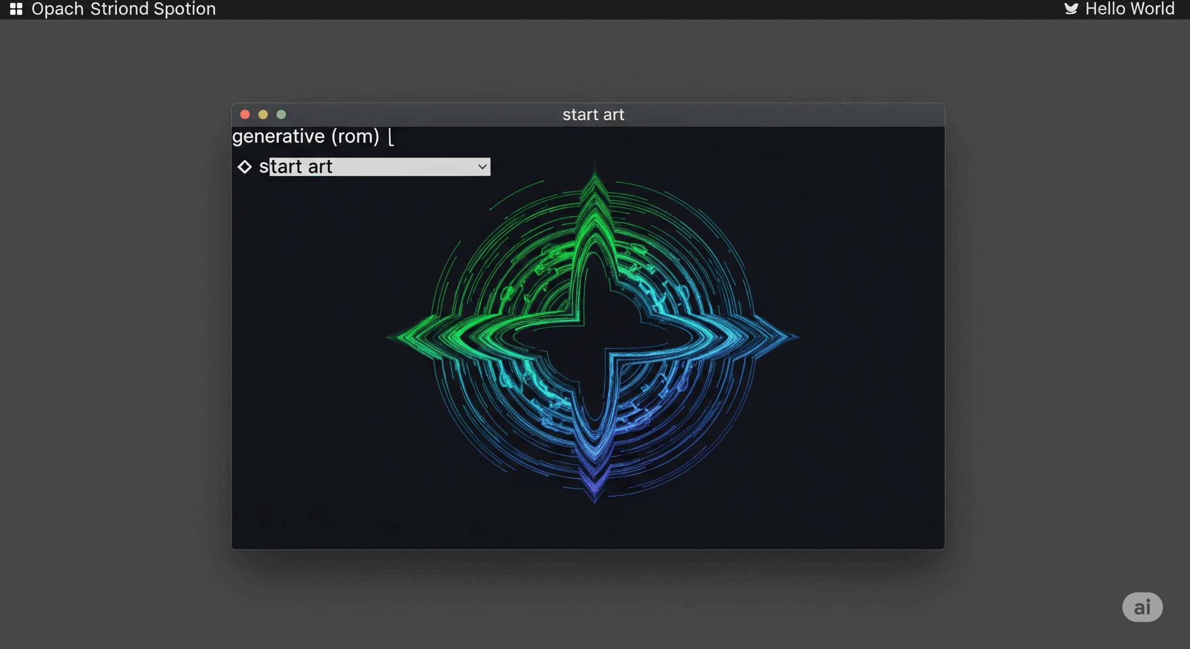1190x649 pixels.
Task: Click inside the start art input field
Action: 380,166
